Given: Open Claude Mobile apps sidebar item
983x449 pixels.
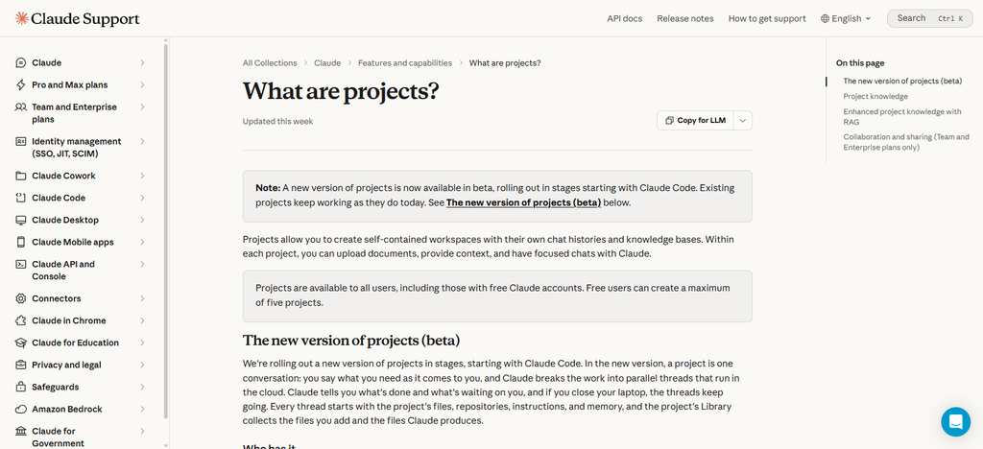Looking at the screenshot, I should click(81, 243).
